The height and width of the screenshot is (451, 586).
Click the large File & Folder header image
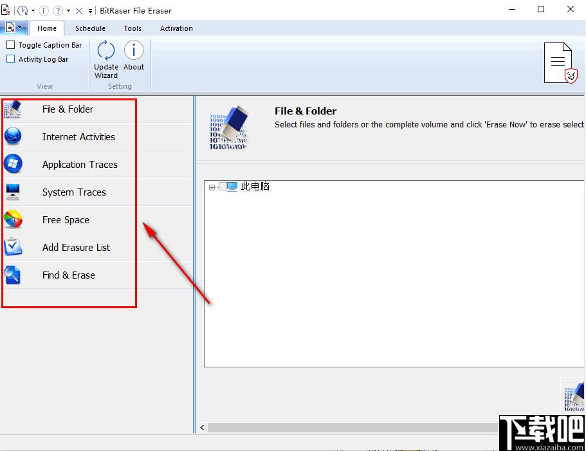[229, 128]
